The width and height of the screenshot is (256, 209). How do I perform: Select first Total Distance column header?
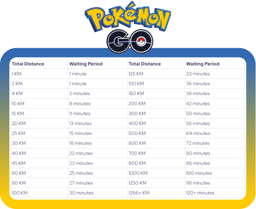coord(28,64)
